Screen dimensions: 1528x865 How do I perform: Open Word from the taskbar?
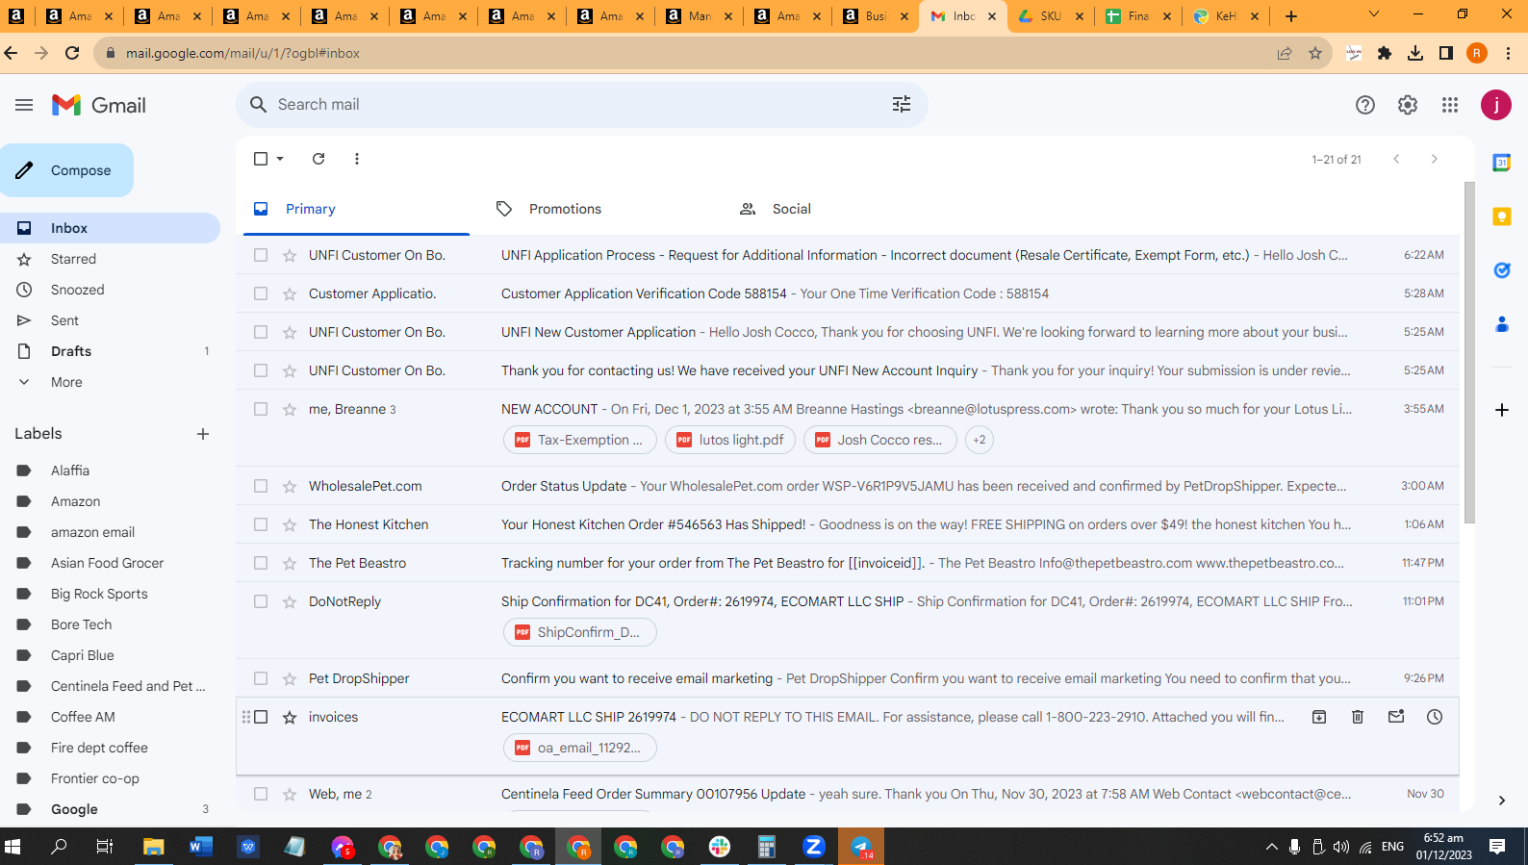click(x=200, y=847)
